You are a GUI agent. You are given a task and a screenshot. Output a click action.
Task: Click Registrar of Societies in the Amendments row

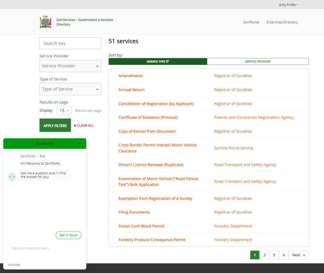pyautogui.click(x=233, y=76)
